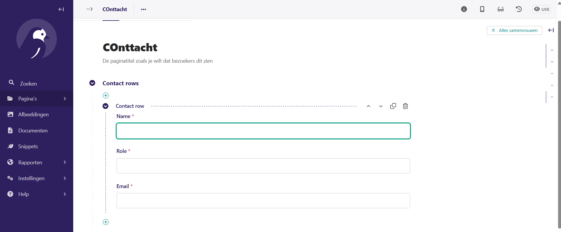Viewport: 561px width, 232px height.
Task: Click Alles samenvouwen button
Action: 514,30
